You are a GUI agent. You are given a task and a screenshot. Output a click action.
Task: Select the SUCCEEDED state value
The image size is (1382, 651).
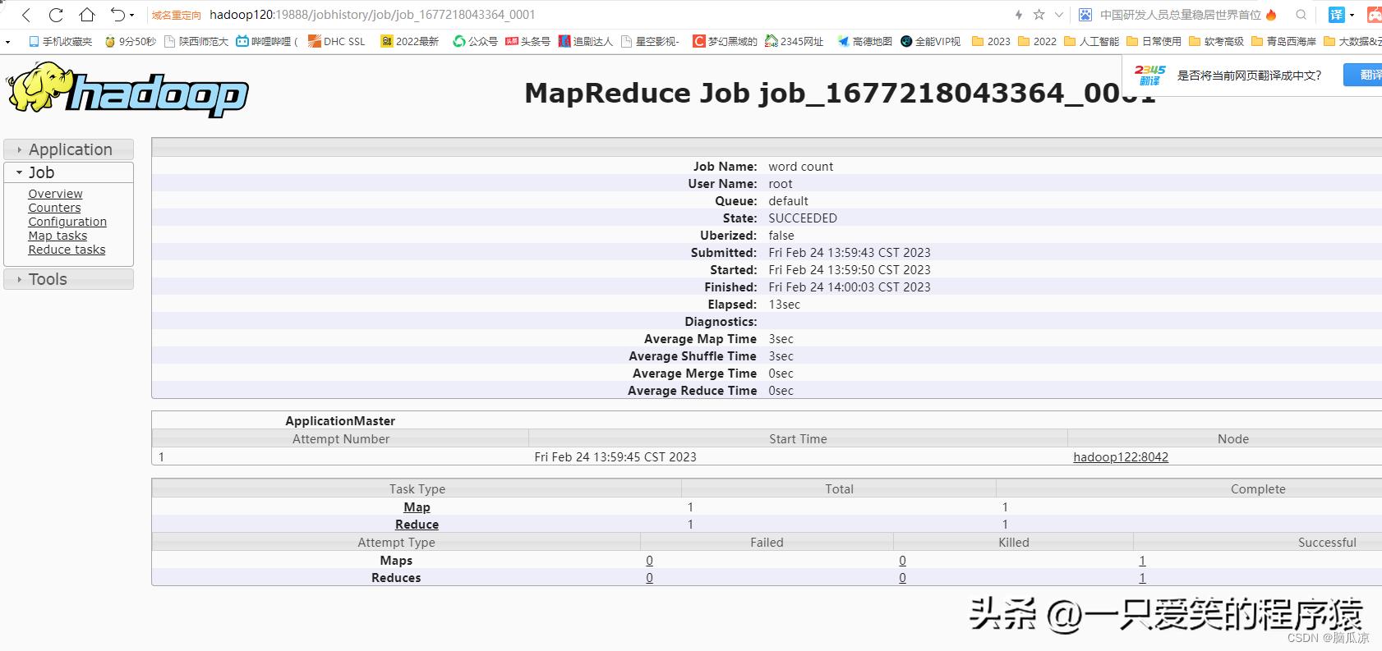pos(803,218)
